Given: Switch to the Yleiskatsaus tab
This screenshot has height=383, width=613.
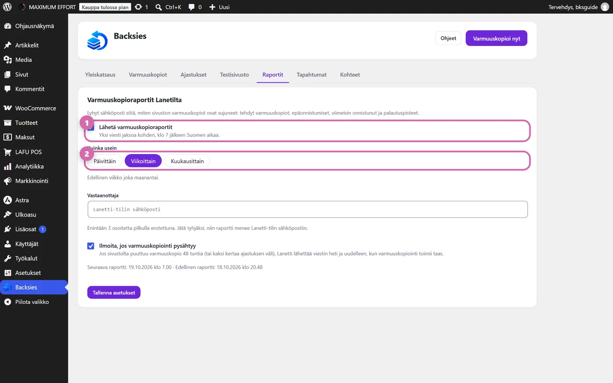Looking at the screenshot, I should pyautogui.click(x=100, y=75).
